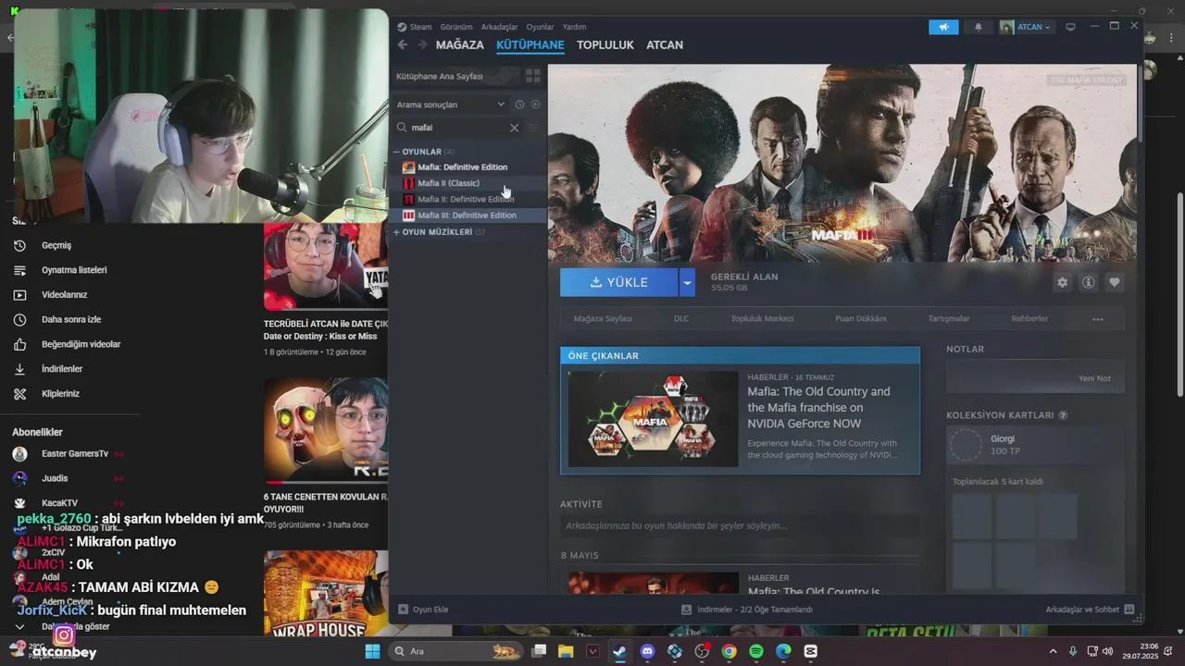Screen dimensions: 1185x666
Task: Select Mafia II: Definitive Edition
Action: click(x=465, y=199)
